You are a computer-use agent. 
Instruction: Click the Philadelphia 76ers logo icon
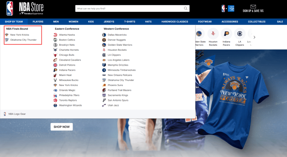(x=55, y=95)
